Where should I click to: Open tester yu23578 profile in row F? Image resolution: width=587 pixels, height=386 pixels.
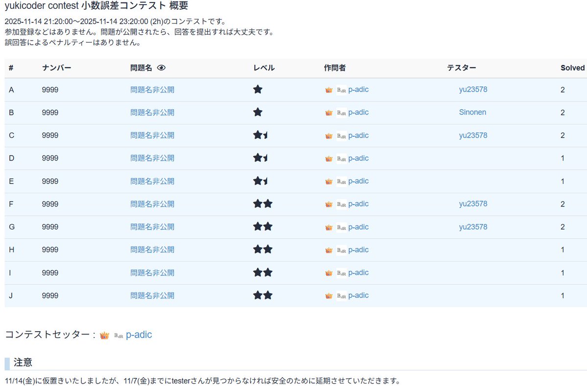click(x=473, y=204)
